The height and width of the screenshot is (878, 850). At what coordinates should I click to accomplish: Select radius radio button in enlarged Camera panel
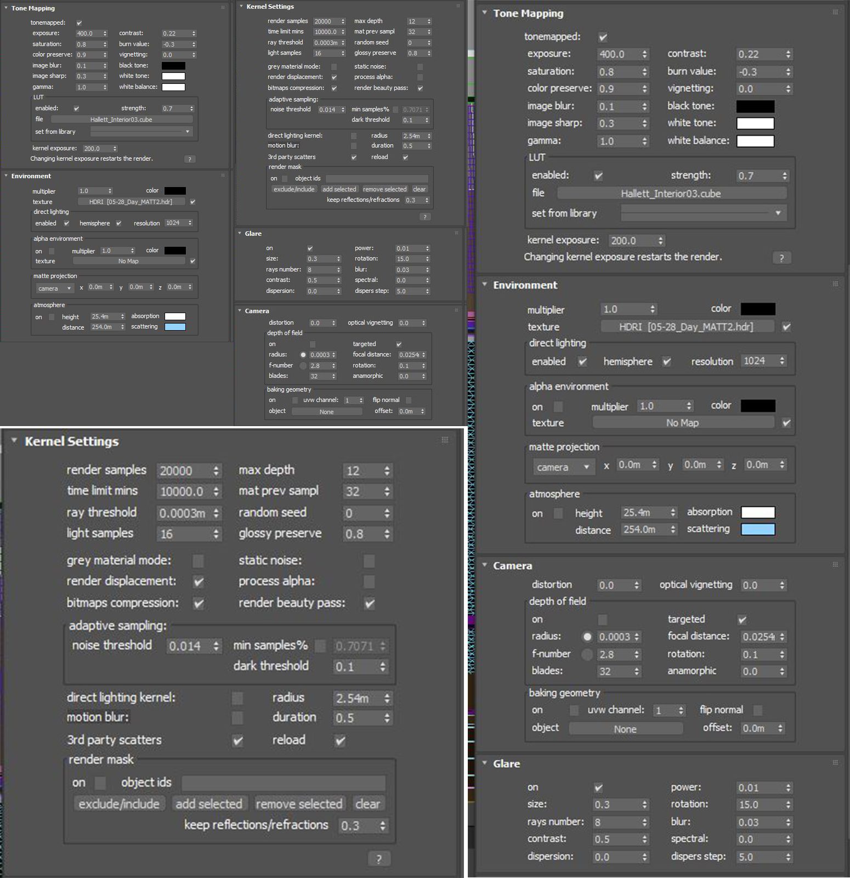point(587,637)
